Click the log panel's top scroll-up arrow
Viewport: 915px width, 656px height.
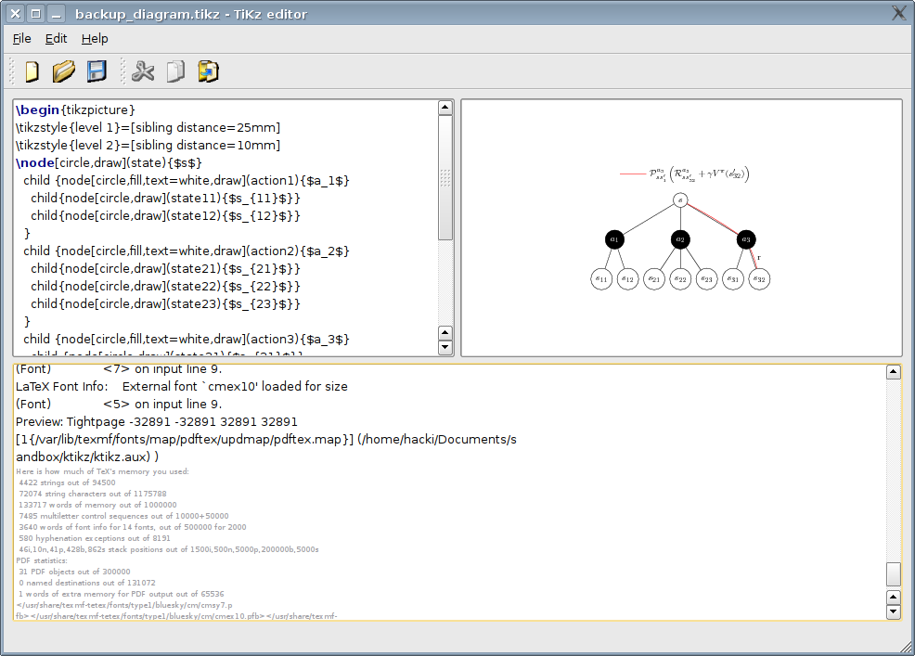tap(894, 373)
